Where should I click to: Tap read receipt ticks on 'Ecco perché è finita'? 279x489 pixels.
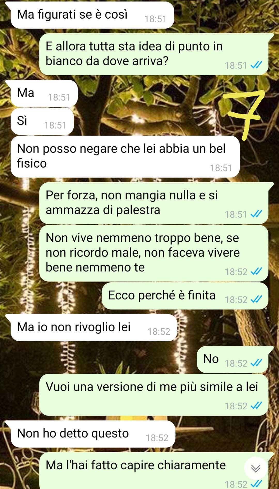257,299
